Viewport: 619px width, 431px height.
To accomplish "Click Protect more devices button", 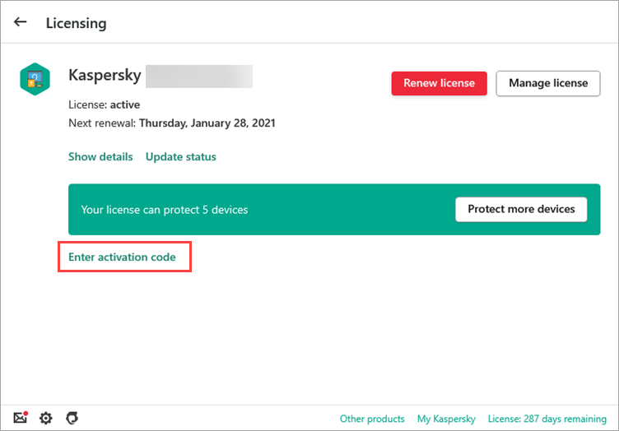I will (x=521, y=210).
